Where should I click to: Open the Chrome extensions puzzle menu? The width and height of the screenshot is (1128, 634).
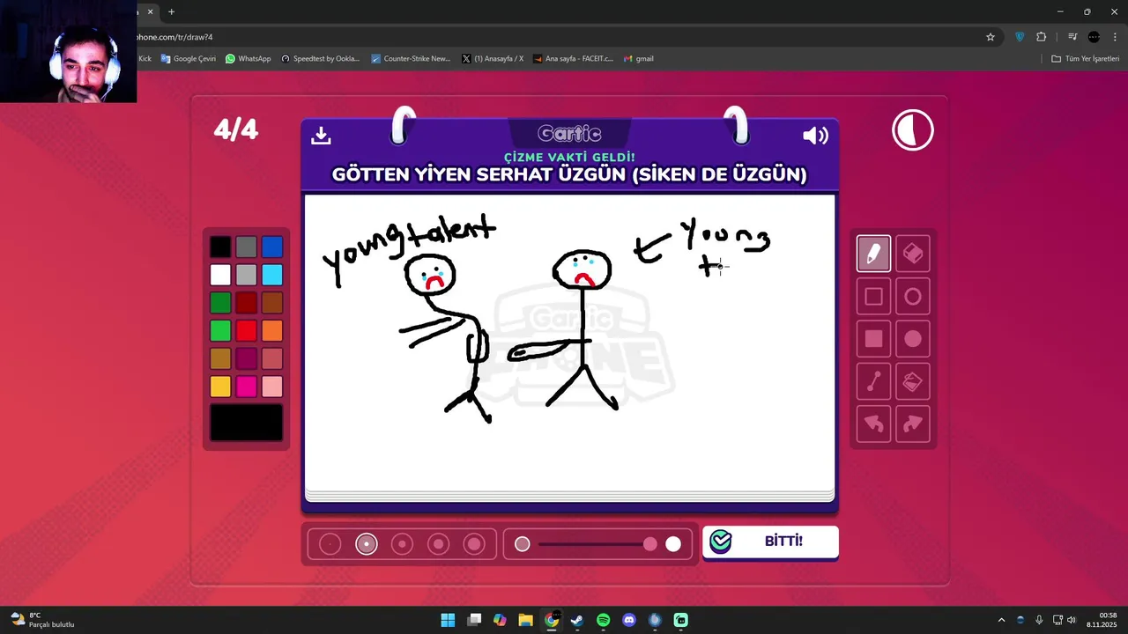[x=1042, y=37]
